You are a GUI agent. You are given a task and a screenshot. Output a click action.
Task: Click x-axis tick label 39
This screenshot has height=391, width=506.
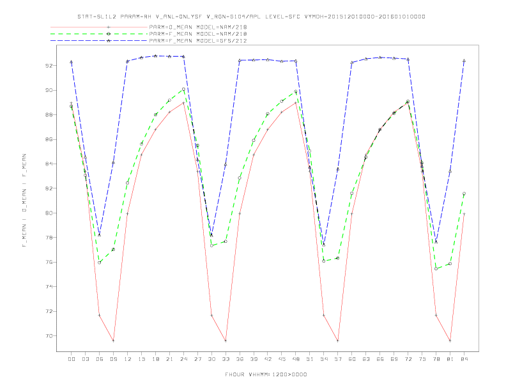[x=254, y=359]
